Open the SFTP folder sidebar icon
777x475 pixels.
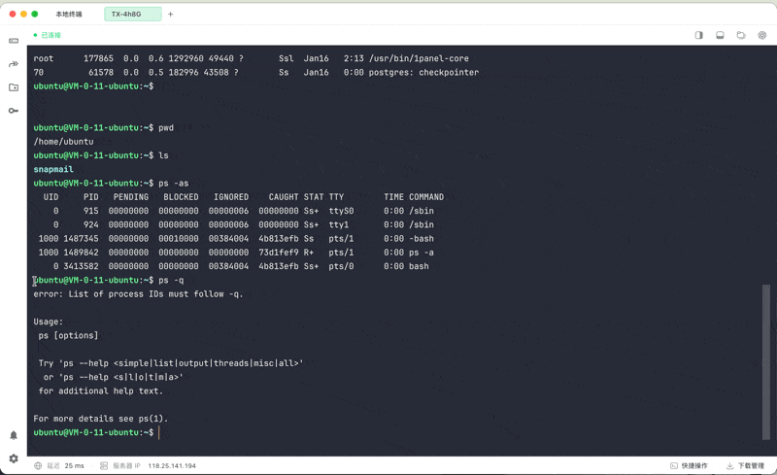pos(14,87)
